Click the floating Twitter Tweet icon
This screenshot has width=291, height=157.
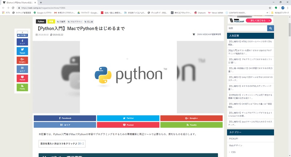(x=23, y=51)
